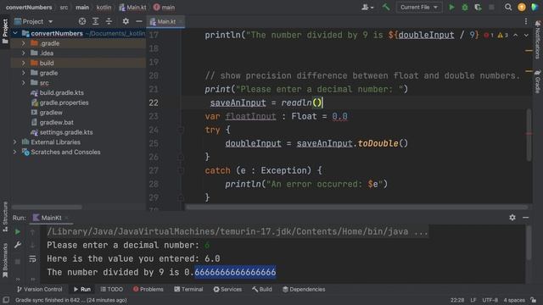Click the kotlin breadcrumb
543x305 pixels.
[104, 8]
